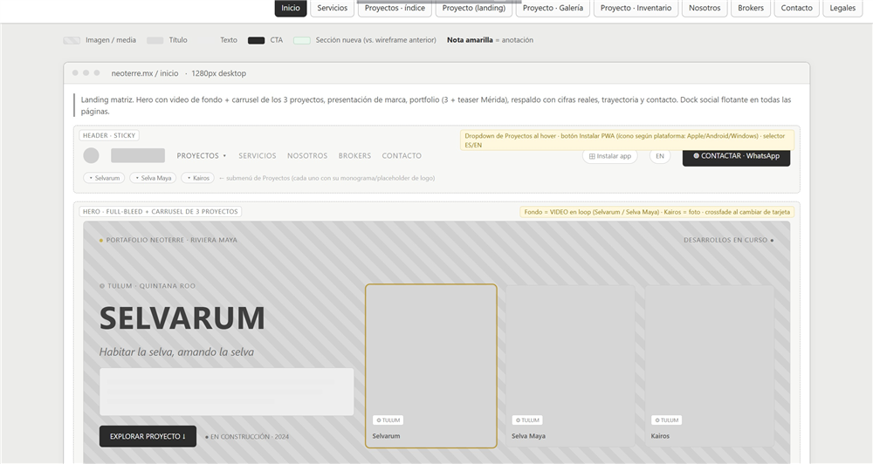Viewport: 873px width, 464px height.
Task: Click the CONTACTAR · WhatsApp button
Action: pos(736,156)
